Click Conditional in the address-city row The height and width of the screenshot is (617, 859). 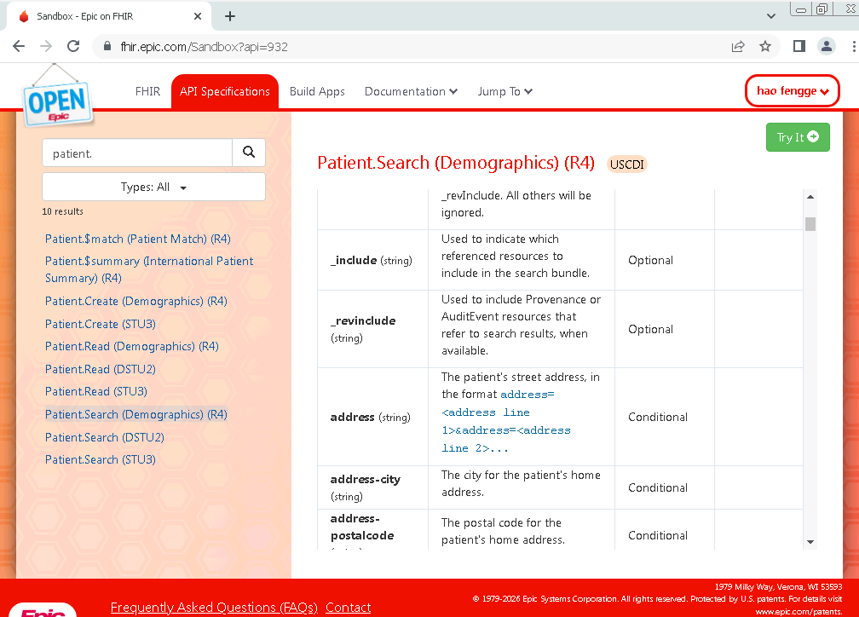[657, 487]
